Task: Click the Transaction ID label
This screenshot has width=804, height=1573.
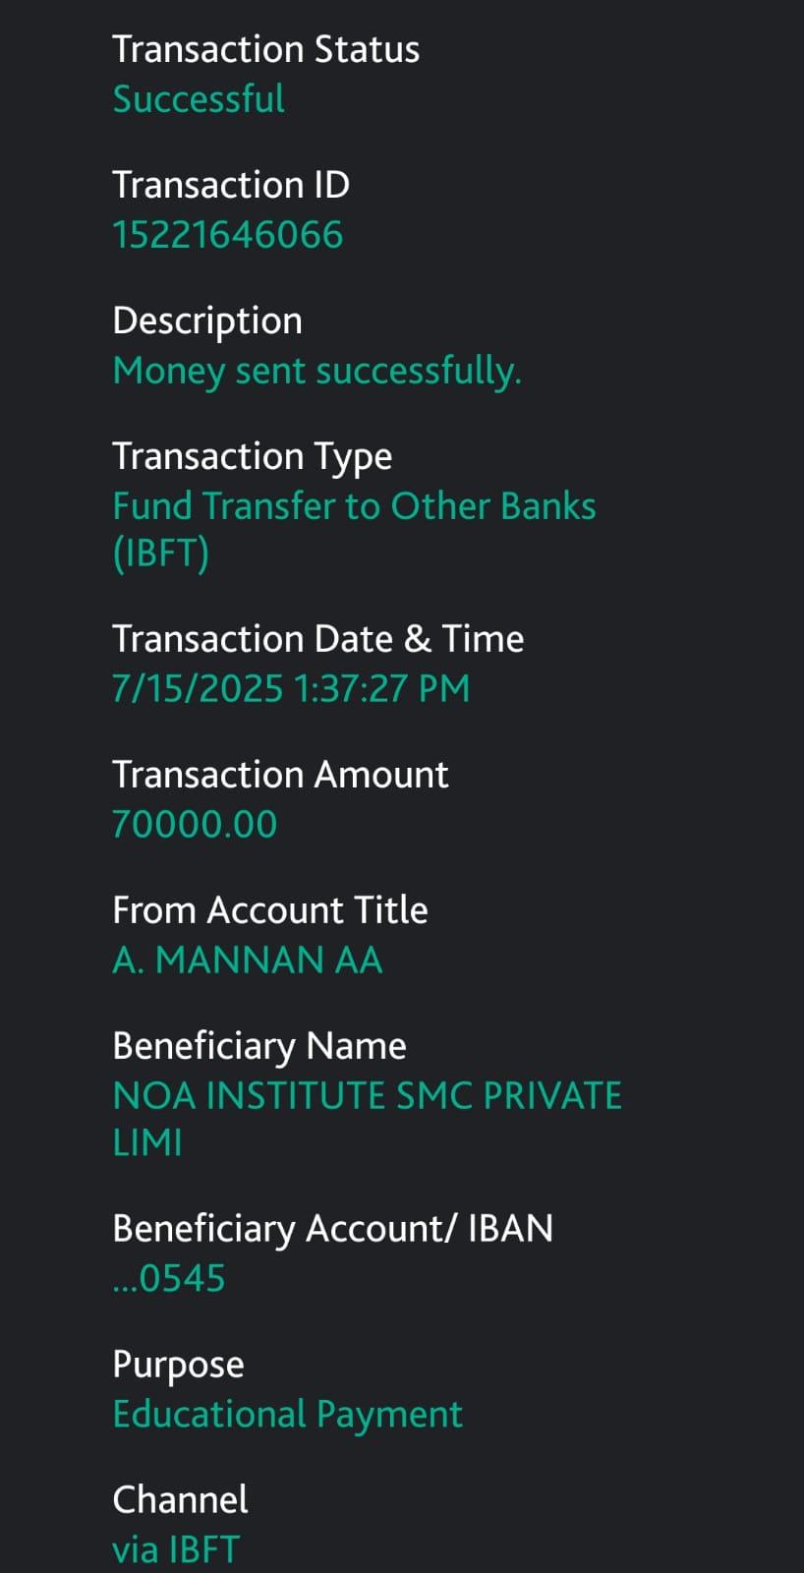Action: [231, 185]
